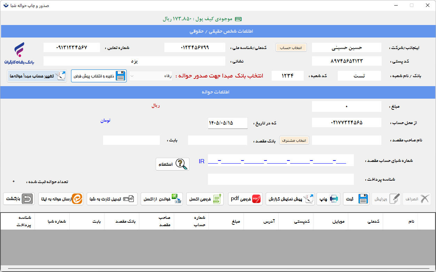Click the بازگشت (return) button

(x=19, y=199)
